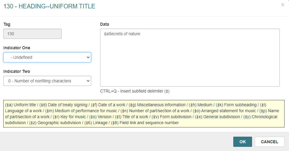The image size is (289, 151).
Task: Click the '(‡8) Field link and sequence number' text
Action: click(x=145, y=123)
